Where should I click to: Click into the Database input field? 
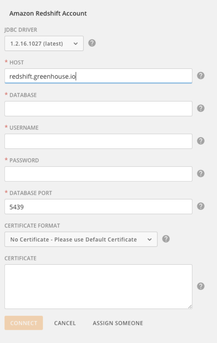98,109
